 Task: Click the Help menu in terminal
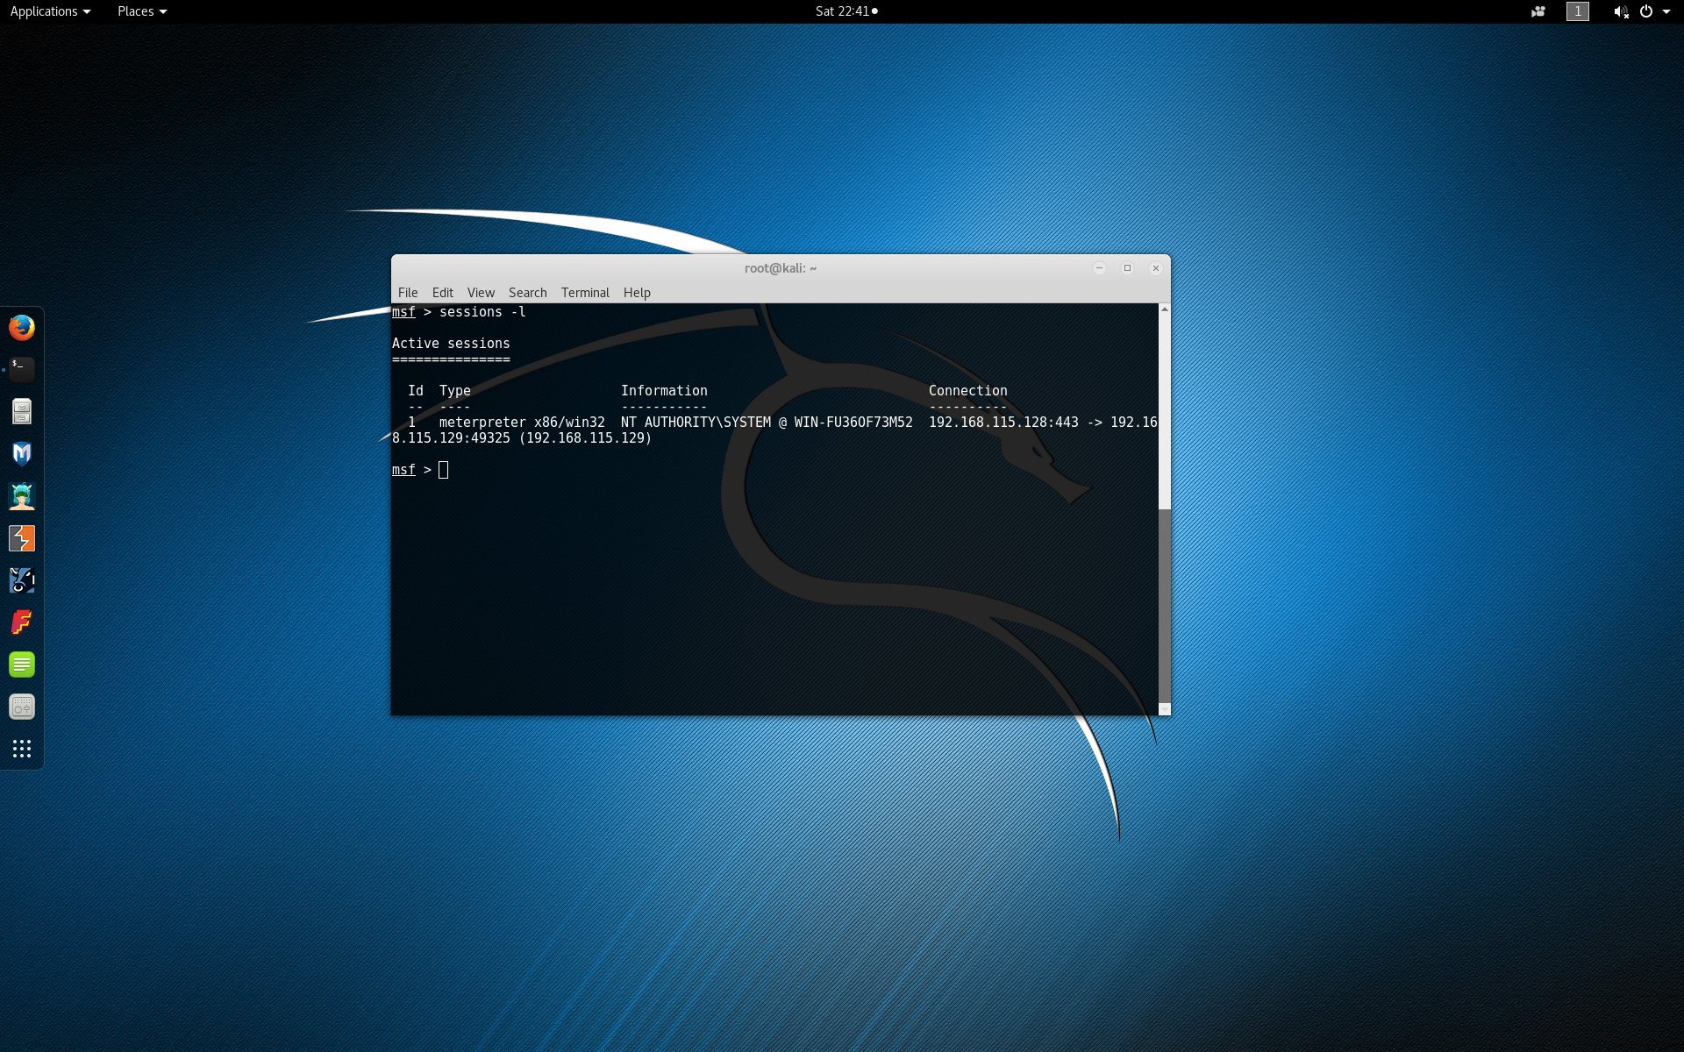point(637,292)
